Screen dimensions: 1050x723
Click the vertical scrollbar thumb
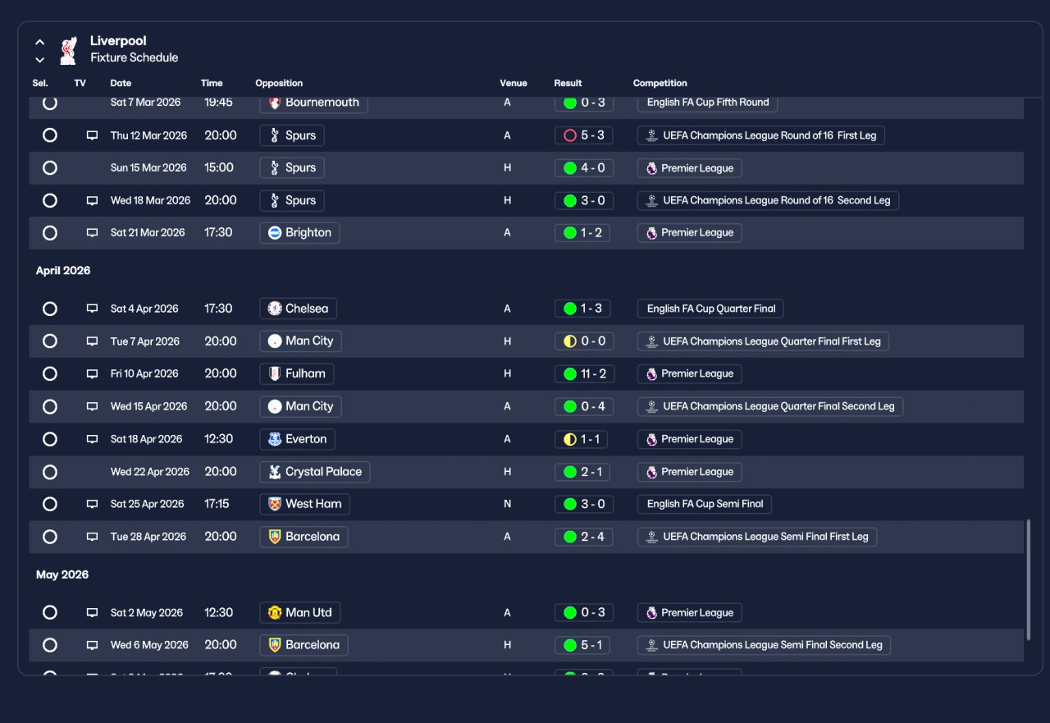1029,579
